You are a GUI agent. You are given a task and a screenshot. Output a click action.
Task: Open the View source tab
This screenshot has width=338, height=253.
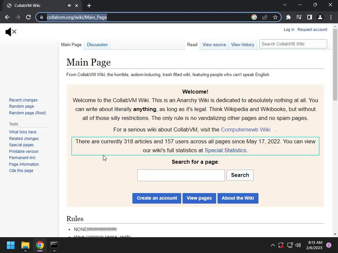214,44
